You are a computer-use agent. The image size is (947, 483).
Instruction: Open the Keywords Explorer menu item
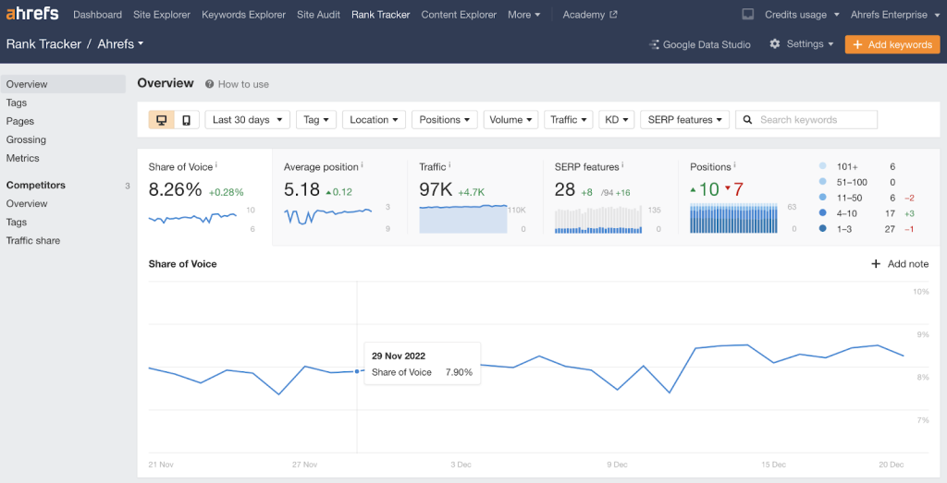(x=243, y=15)
